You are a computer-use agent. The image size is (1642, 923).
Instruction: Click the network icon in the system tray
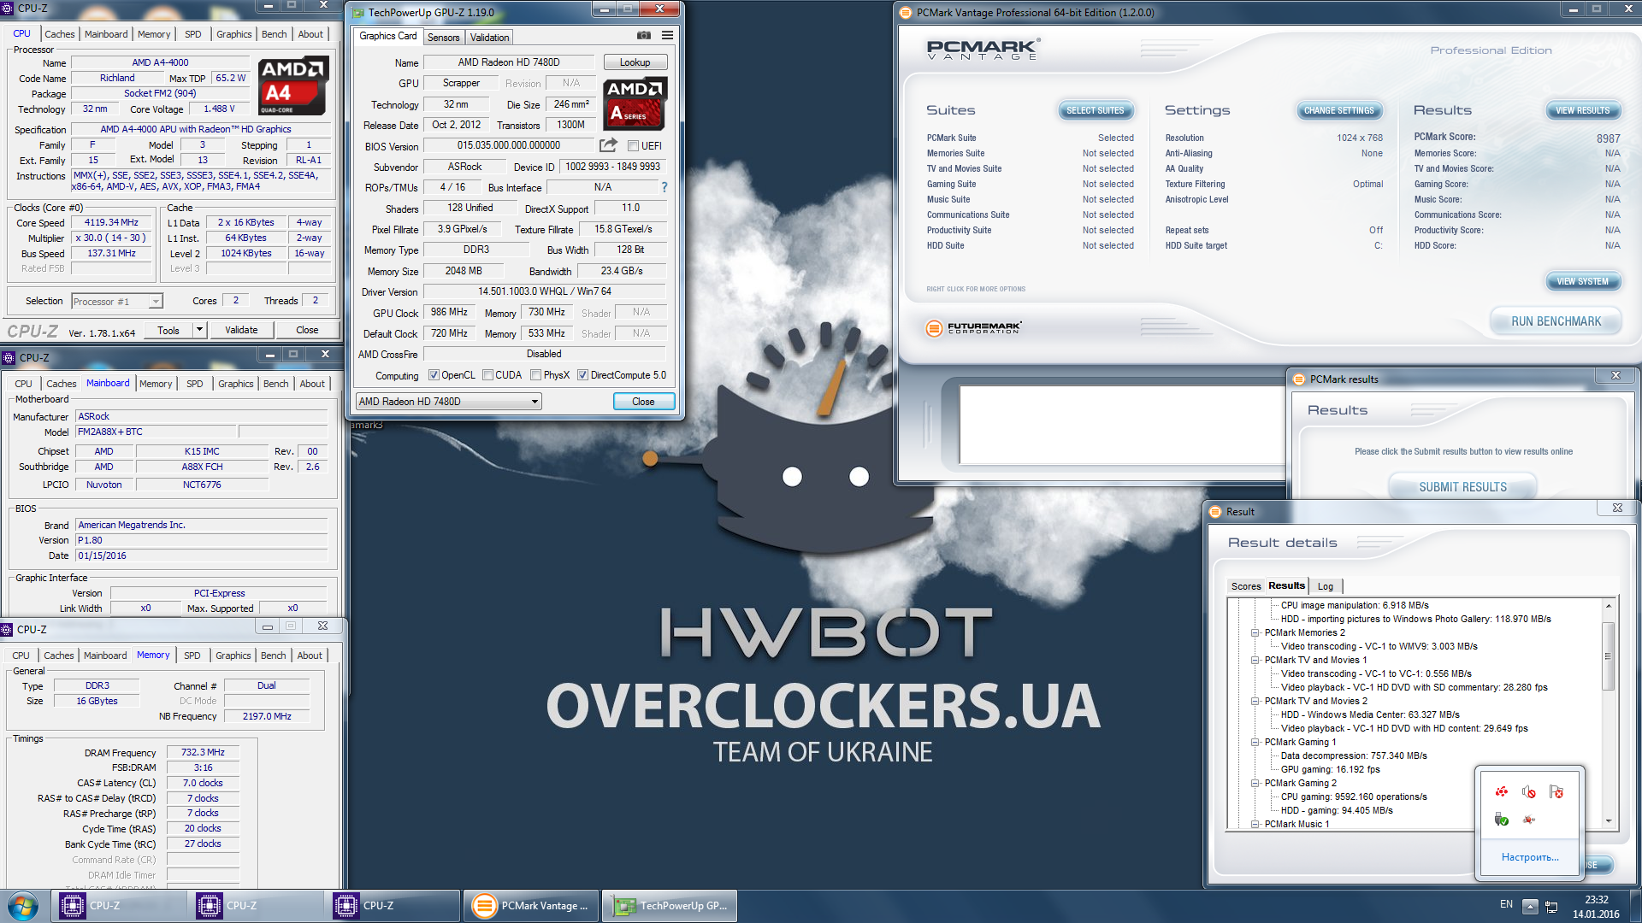pos(1552,906)
